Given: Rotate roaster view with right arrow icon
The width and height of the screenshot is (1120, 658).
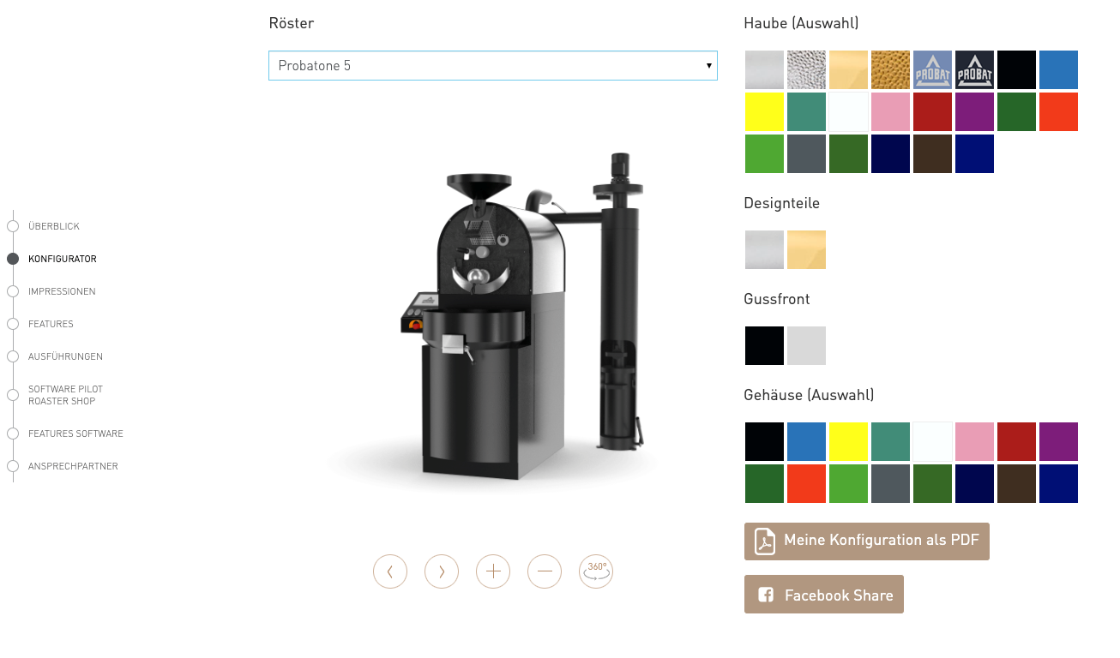Looking at the screenshot, I should (442, 571).
